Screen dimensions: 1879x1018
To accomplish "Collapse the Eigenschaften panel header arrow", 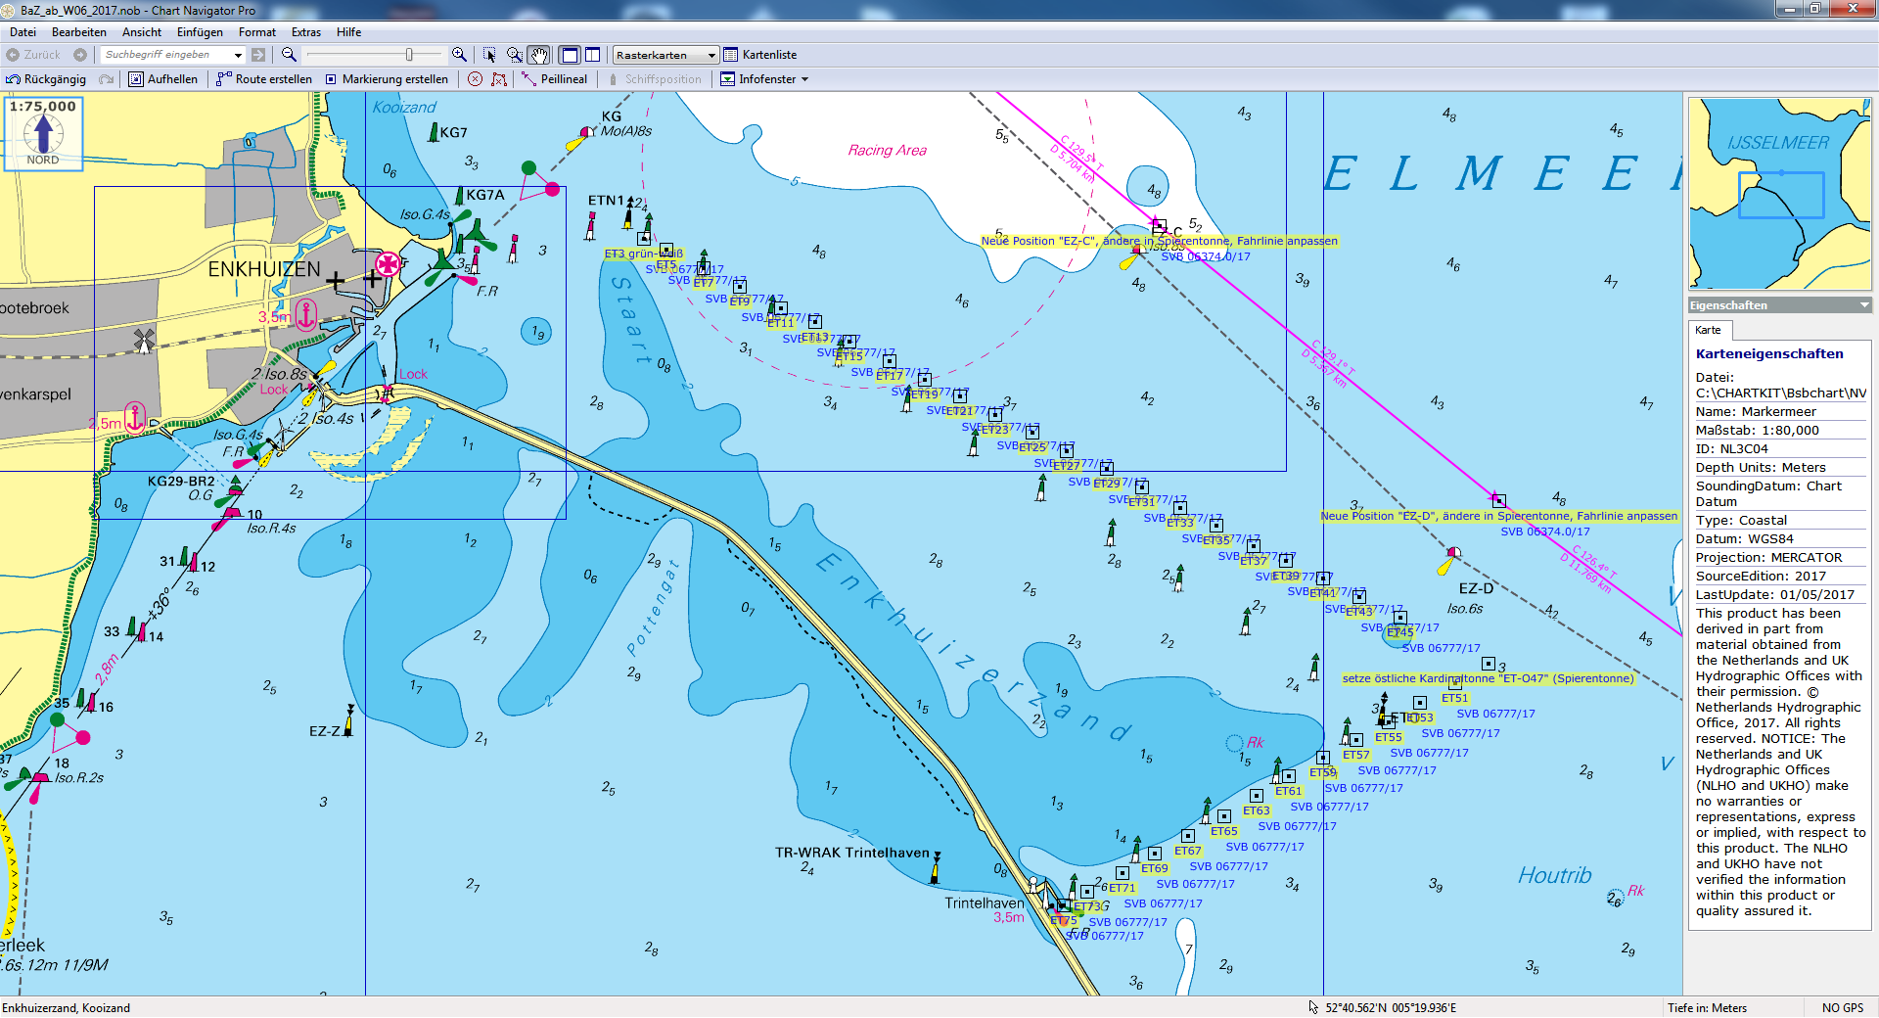I will [1864, 305].
